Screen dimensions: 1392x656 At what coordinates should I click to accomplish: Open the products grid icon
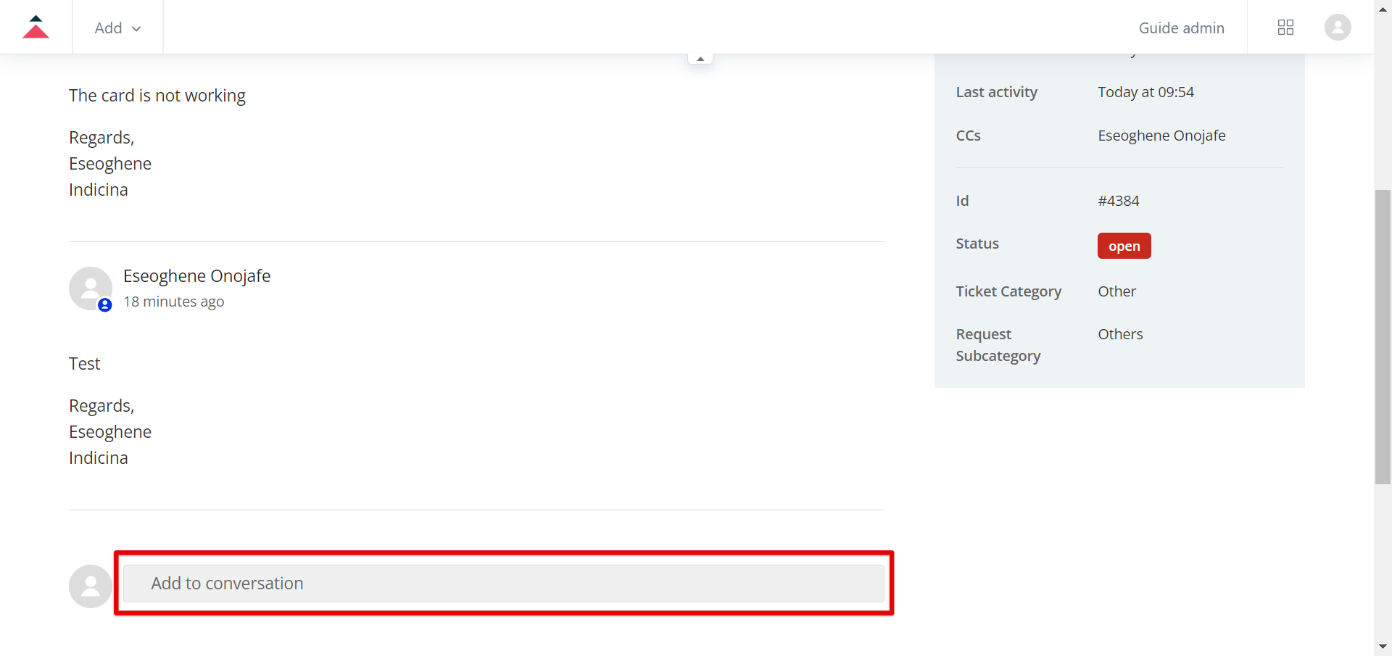1285,28
